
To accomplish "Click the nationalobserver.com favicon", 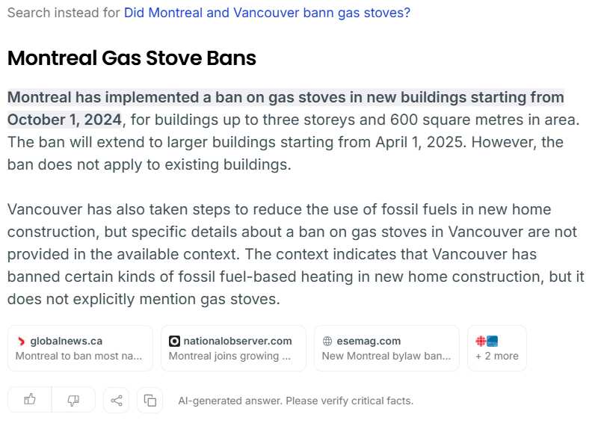I will tap(174, 341).
